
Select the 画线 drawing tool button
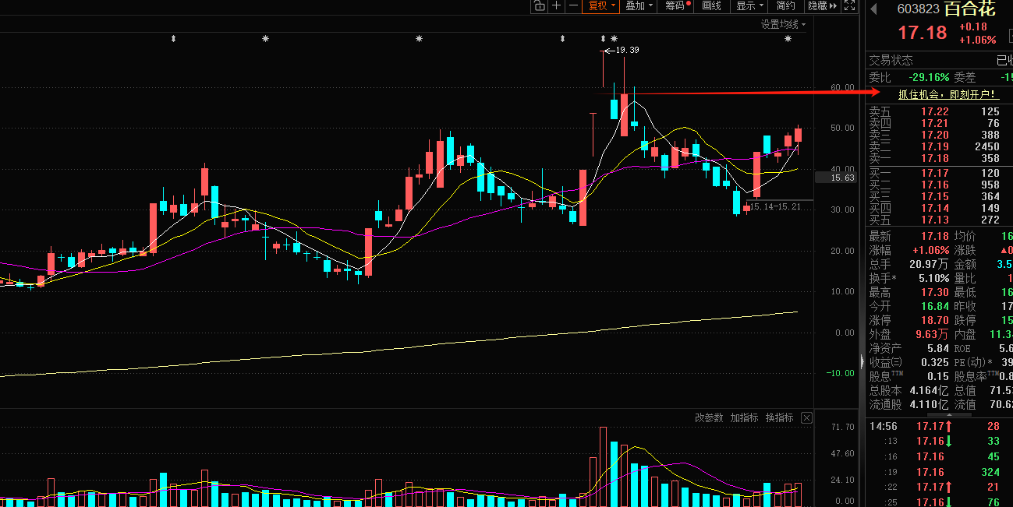[x=711, y=6]
